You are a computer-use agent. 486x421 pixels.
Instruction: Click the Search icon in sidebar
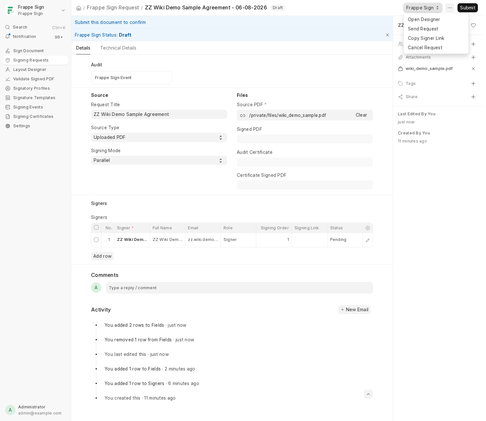coord(7,27)
